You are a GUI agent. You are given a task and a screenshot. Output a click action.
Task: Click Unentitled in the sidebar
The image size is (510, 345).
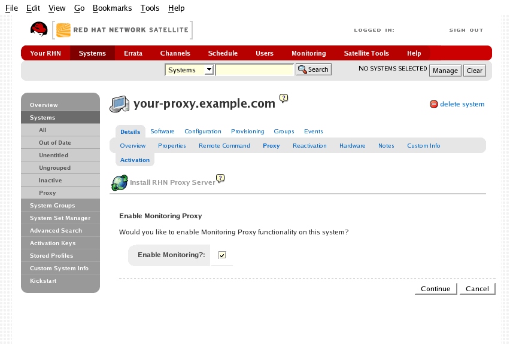(60, 155)
